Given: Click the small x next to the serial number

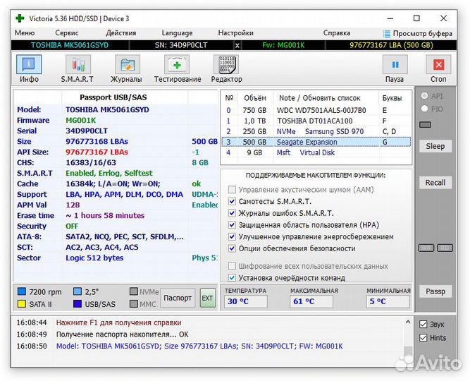Looking at the screenshot, I should [237, 45].
